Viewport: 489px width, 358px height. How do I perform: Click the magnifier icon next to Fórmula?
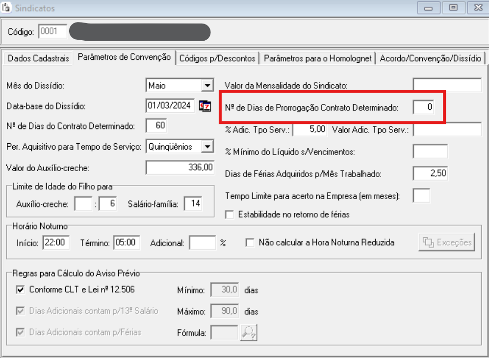[x=248, y=332]
